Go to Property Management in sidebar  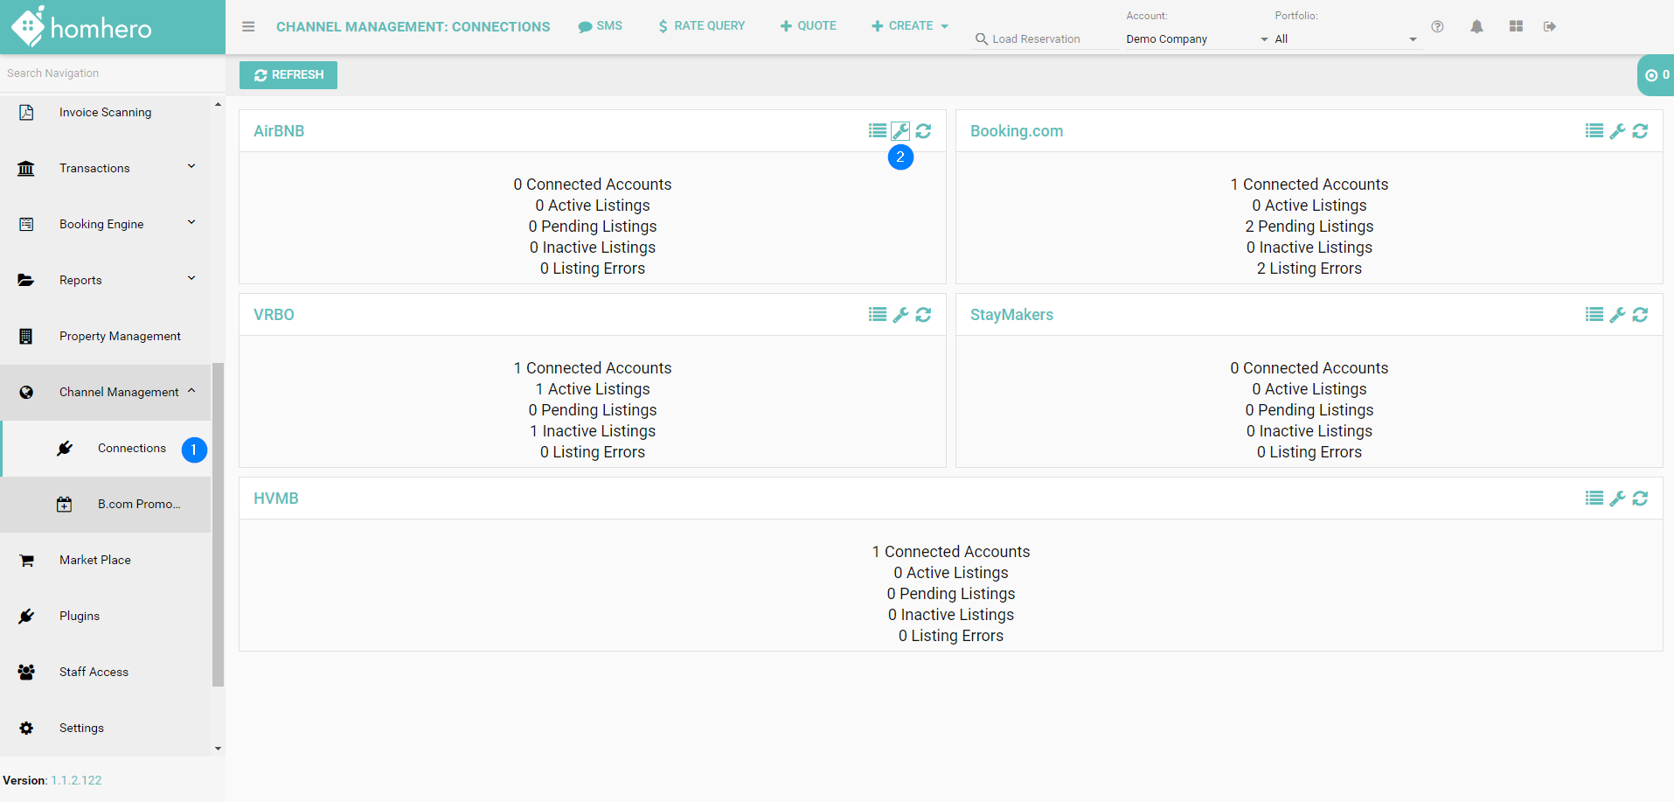point(120,337)
